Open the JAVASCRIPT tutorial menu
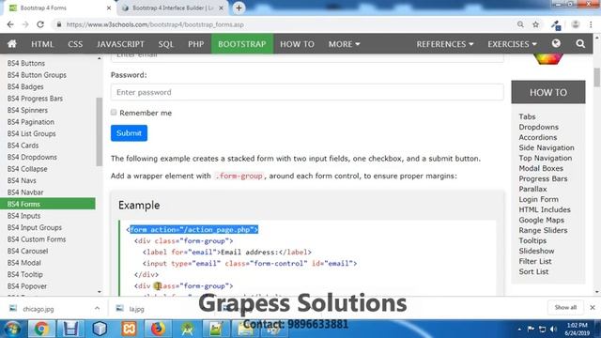This screenshot has height=338, width=601. [x=120, y=44]
